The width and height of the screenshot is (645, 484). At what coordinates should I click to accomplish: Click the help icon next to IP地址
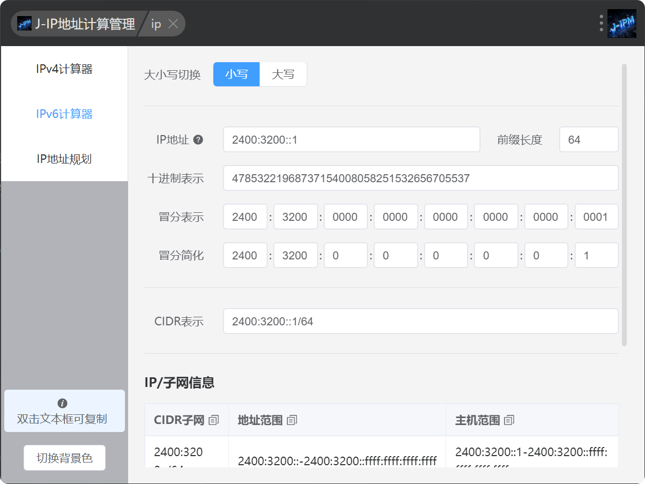click(x=198, y=140)
